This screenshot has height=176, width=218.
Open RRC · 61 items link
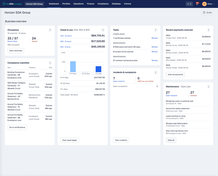pyautogui.click(x=66, y=41)
